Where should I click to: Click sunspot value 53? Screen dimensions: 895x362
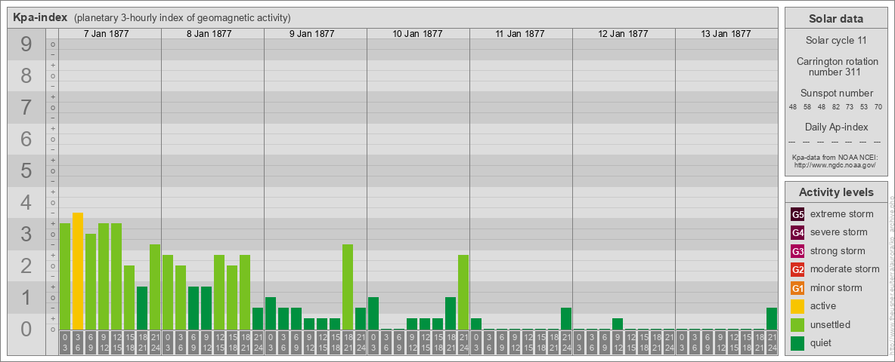864,107
